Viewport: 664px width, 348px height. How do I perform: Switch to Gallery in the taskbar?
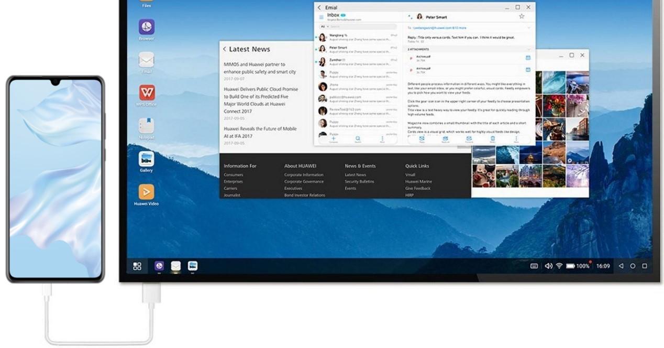pos(193,266)
